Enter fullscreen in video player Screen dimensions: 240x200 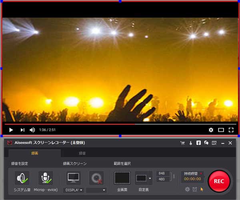coord(231,130)
